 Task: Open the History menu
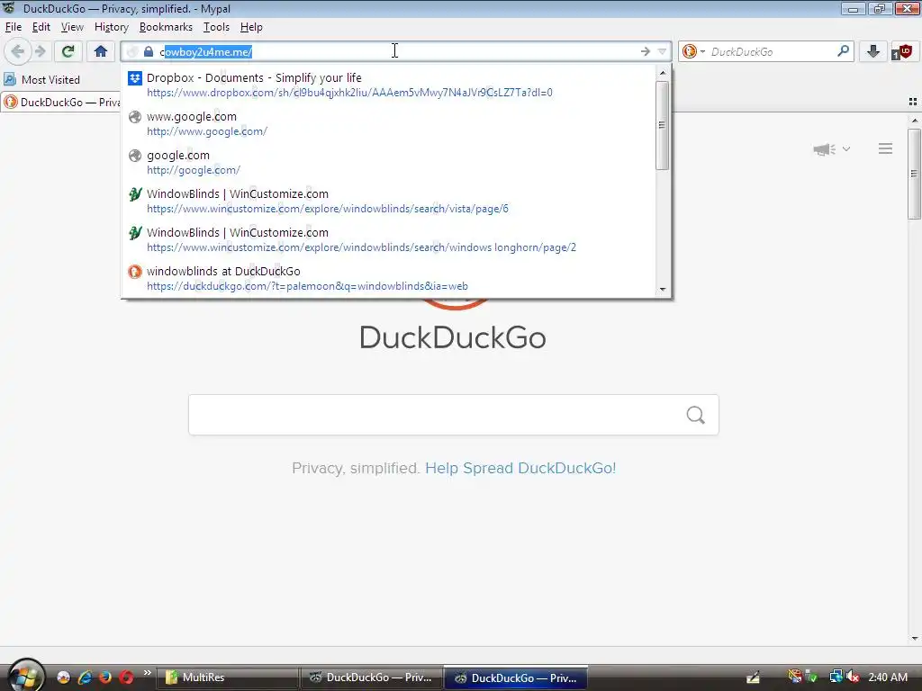tap(111, 27)
